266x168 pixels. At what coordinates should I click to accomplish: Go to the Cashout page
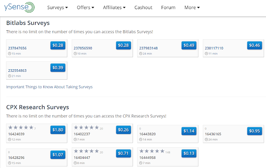coord(143,7)
